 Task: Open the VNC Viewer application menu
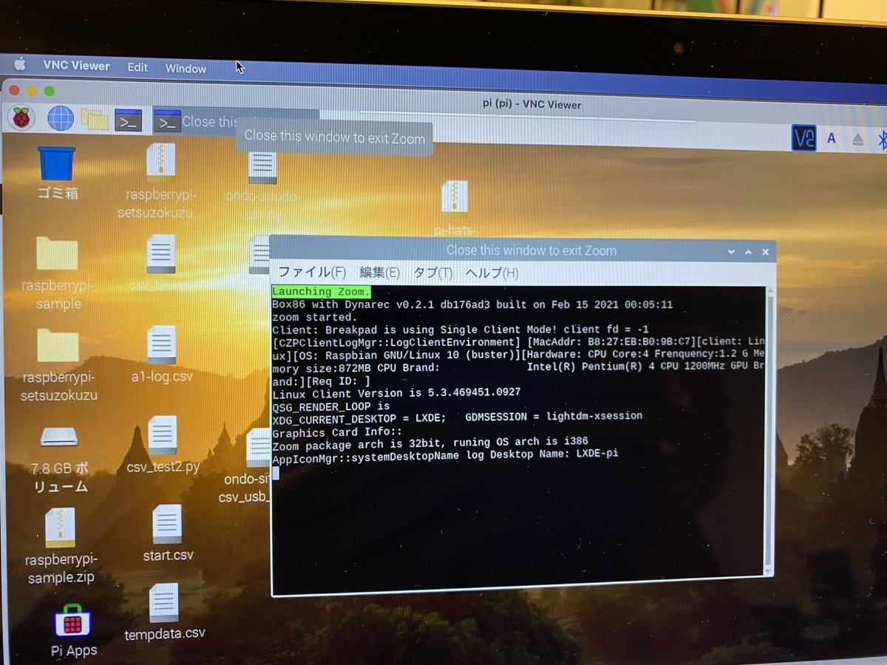76,66
